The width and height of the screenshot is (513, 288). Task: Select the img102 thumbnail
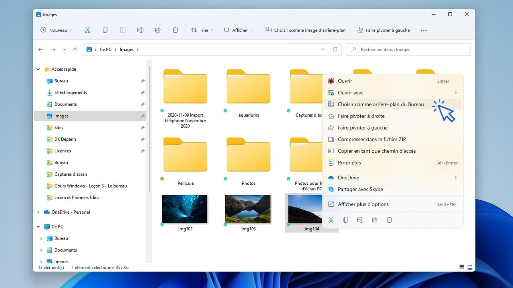(x=185, y=209)
